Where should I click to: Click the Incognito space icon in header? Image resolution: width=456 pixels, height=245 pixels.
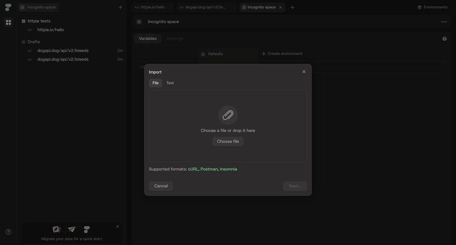139,22
